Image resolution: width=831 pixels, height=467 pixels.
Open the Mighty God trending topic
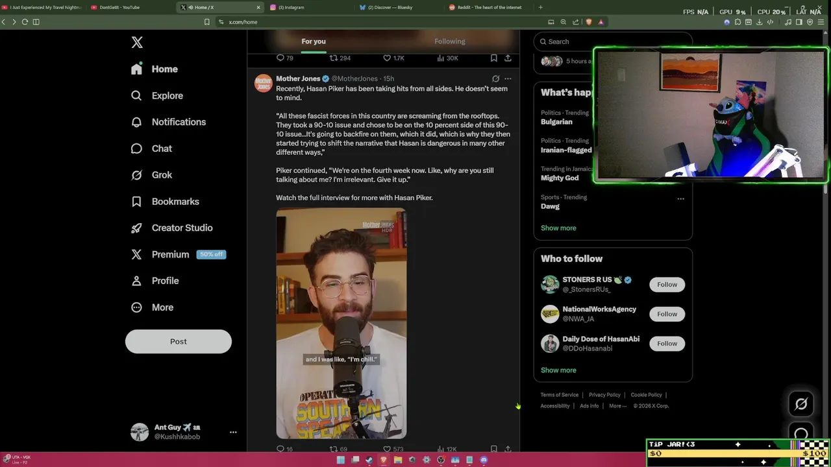click(x=560, y=178)
